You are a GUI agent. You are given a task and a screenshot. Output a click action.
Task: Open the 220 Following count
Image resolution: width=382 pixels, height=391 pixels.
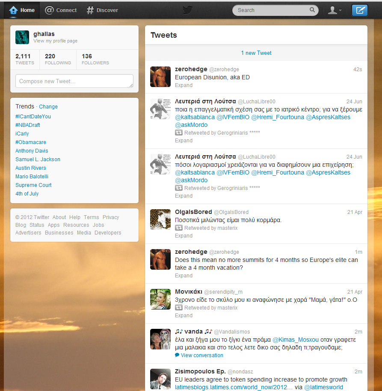pyautogui.click(x=58, y=59)
